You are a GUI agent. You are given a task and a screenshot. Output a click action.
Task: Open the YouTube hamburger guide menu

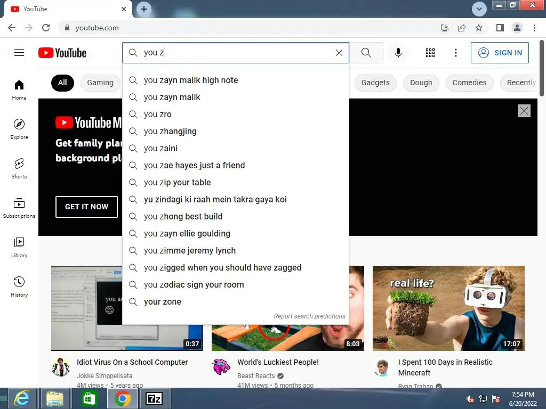19,53
